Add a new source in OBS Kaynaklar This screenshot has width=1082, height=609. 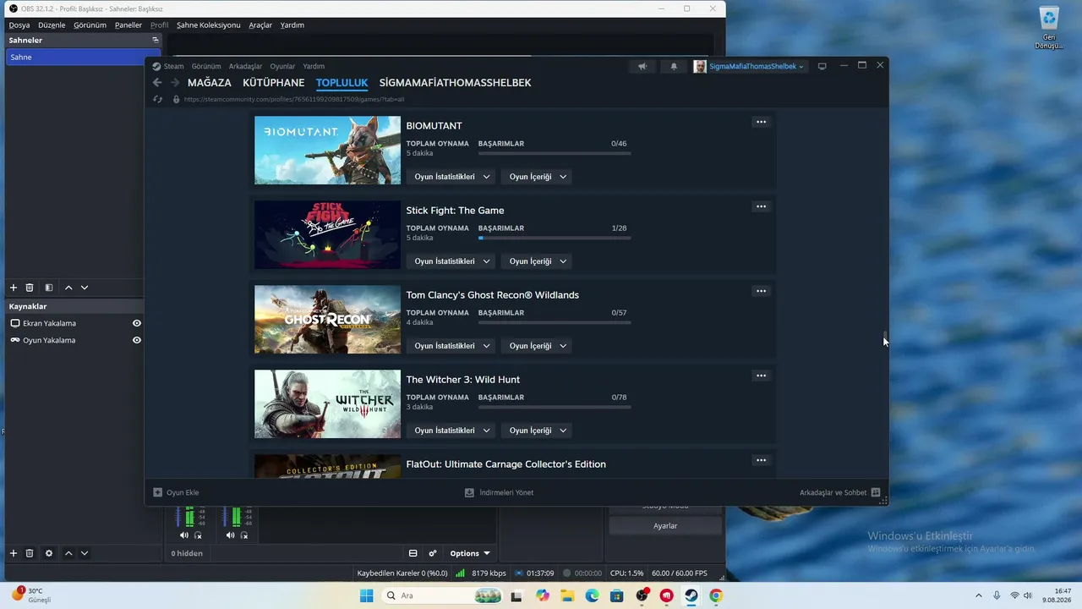(14, 553)
